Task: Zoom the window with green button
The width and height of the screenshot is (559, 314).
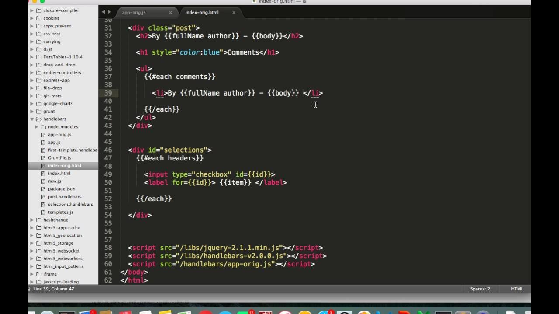Action: [x=42, y=2]
